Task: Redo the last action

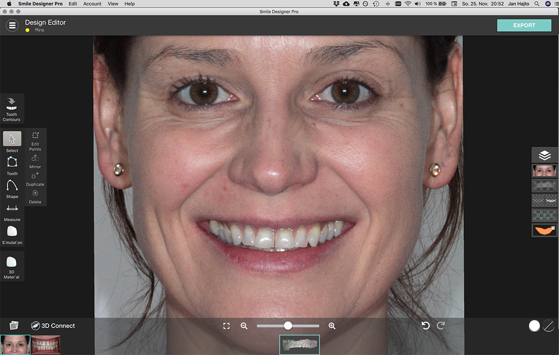Action: click(440, 326)
